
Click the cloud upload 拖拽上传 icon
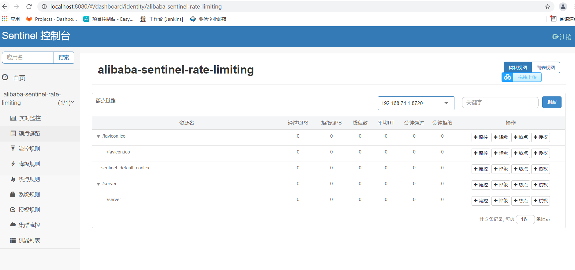coord(508,77)
